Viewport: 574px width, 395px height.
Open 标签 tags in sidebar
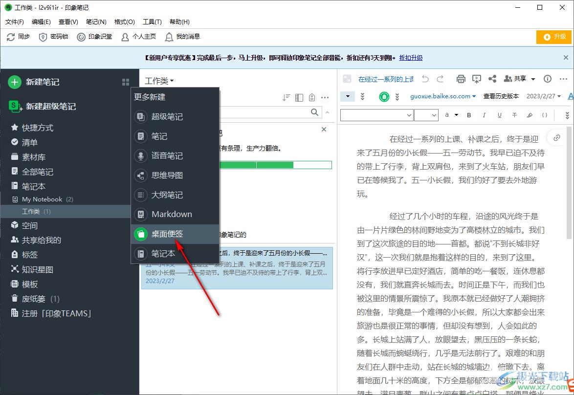[24, 255]
